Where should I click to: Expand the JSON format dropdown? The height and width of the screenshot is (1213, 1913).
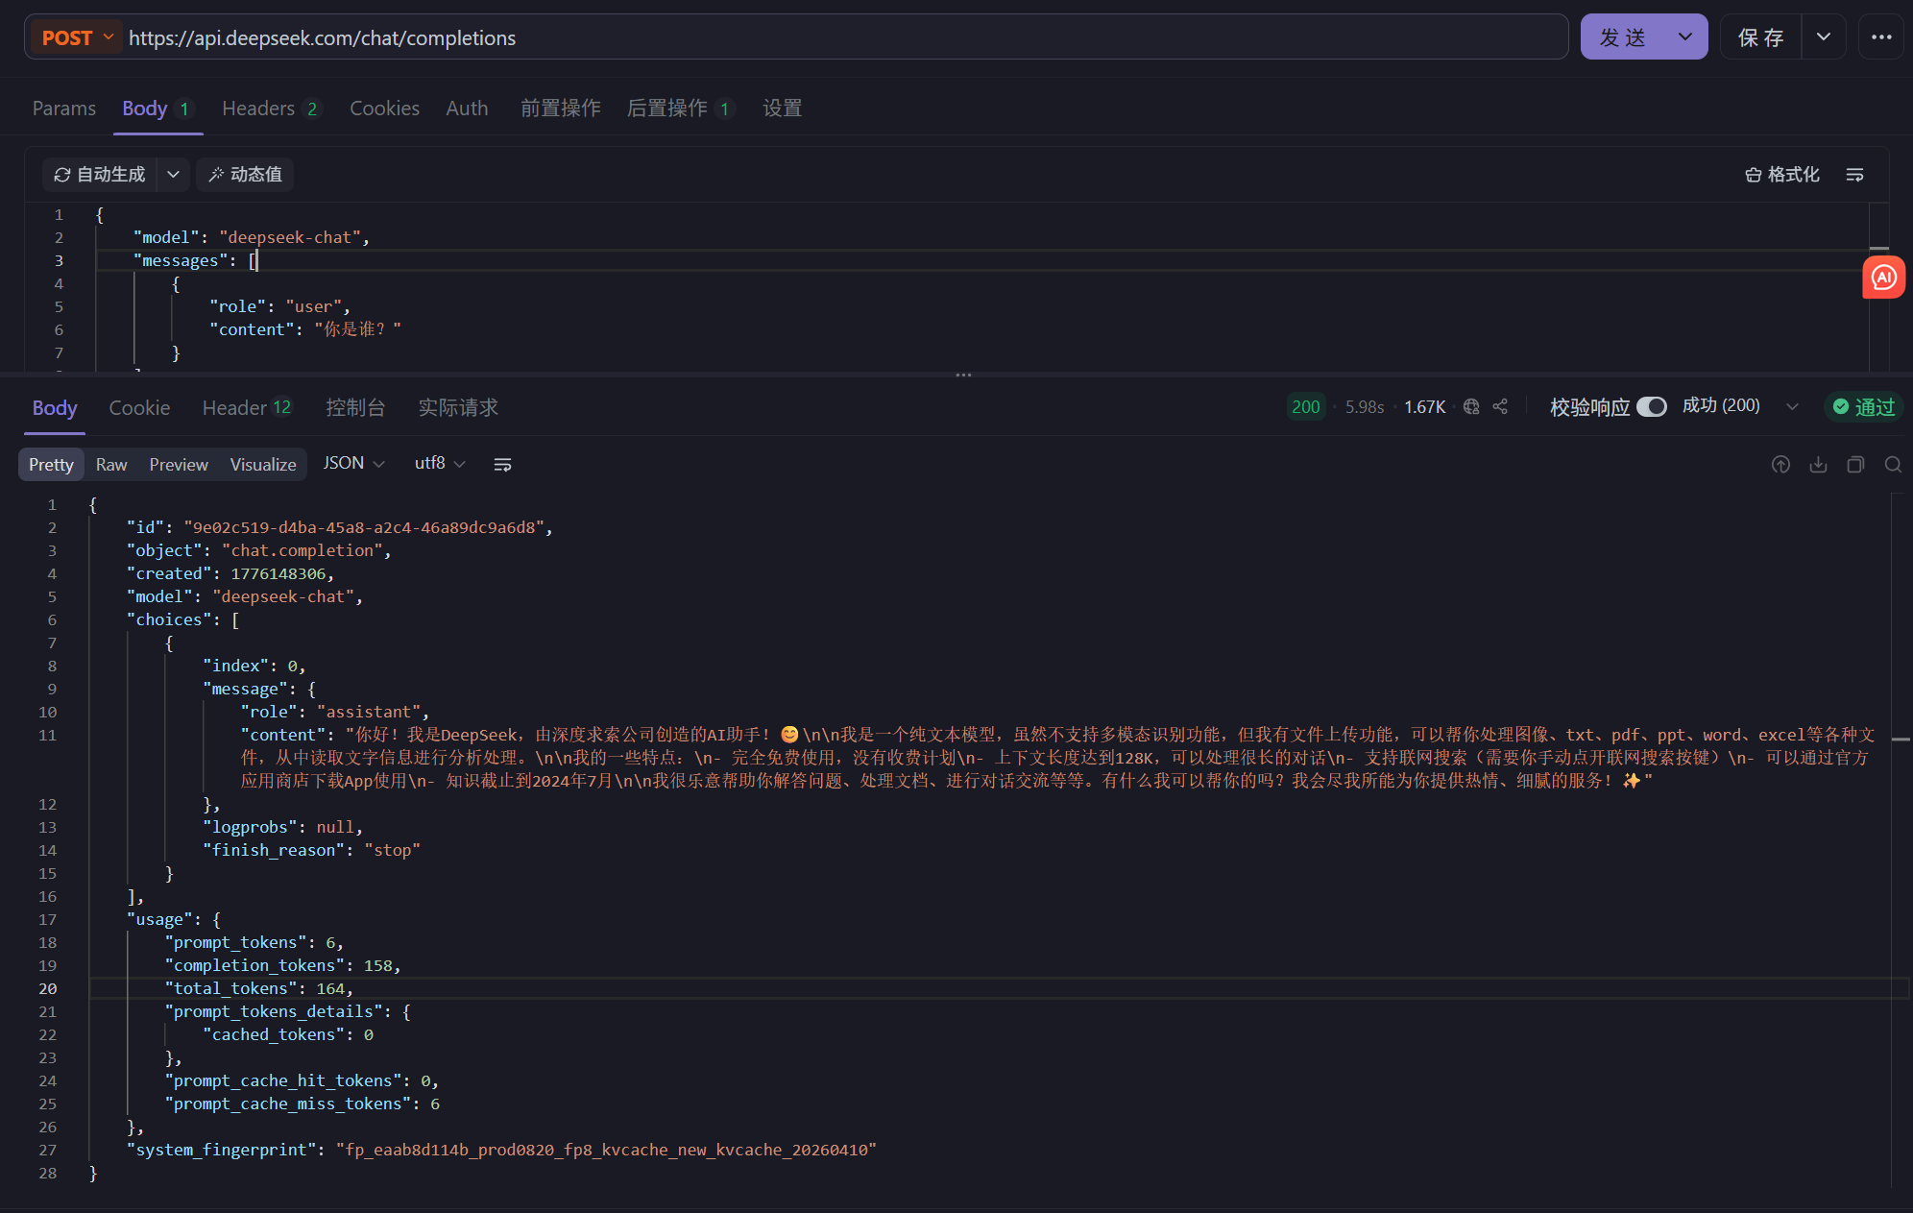click(353, 464)
